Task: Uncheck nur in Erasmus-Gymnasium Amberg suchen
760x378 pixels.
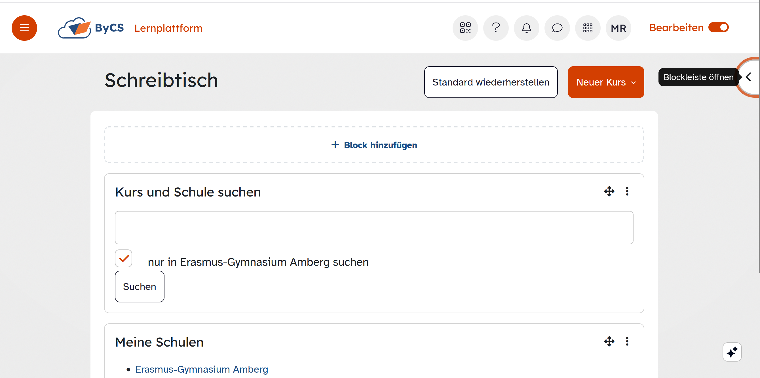Action: point(124,259)
